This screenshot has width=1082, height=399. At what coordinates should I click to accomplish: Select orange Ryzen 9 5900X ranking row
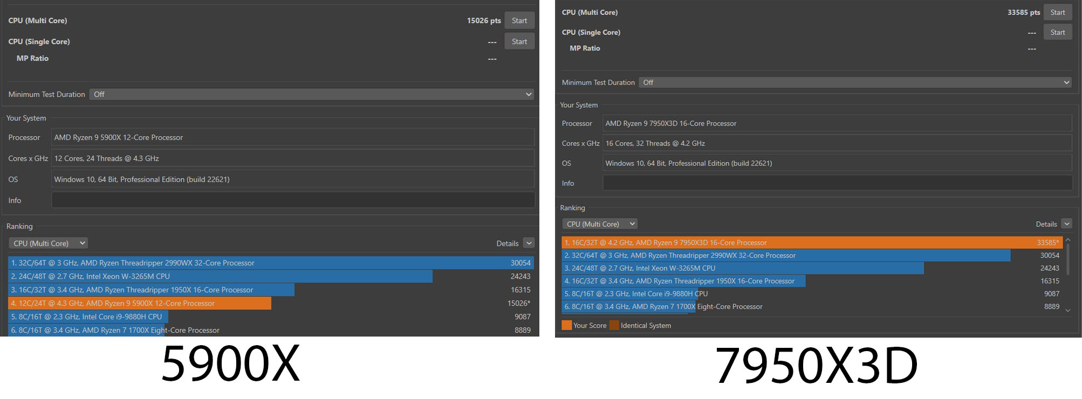pyautogui.click(x=271, y=303)
